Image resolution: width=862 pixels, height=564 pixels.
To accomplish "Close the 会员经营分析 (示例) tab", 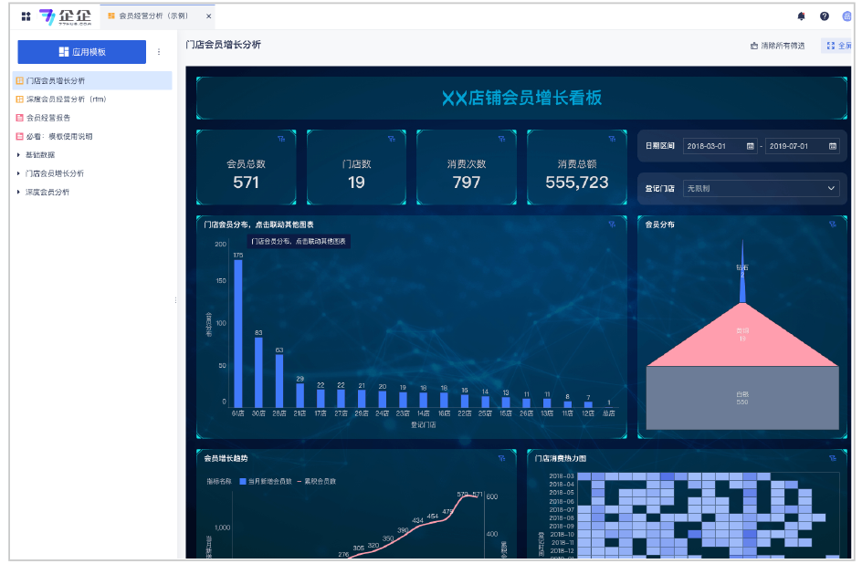I will pyautogui.click(x=208, y=16).
